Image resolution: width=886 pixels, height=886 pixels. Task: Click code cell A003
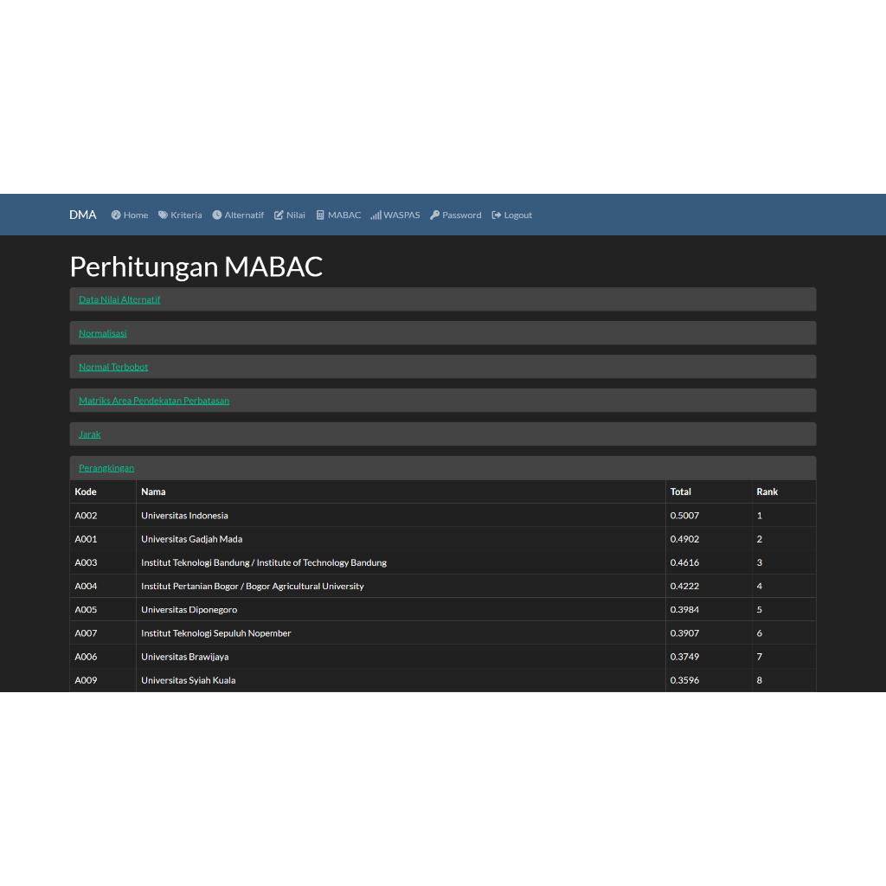pyautogui.click(x=103, y=562)
